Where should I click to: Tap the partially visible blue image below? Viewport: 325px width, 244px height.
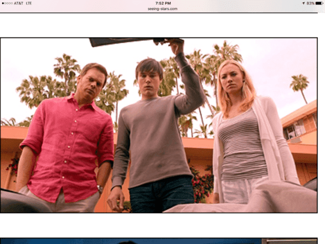(159, 241)
